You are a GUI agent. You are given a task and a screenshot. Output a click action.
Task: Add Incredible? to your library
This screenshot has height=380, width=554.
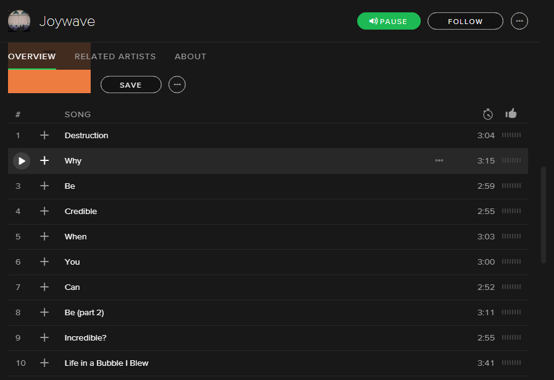click(x=44, y=337)
